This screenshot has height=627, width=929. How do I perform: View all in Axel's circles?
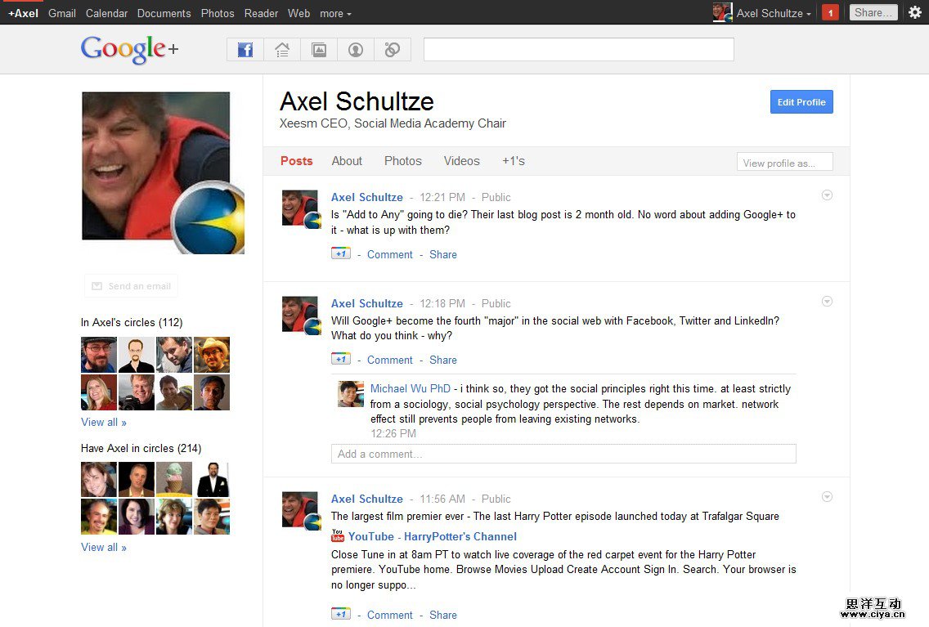point(104,422)
